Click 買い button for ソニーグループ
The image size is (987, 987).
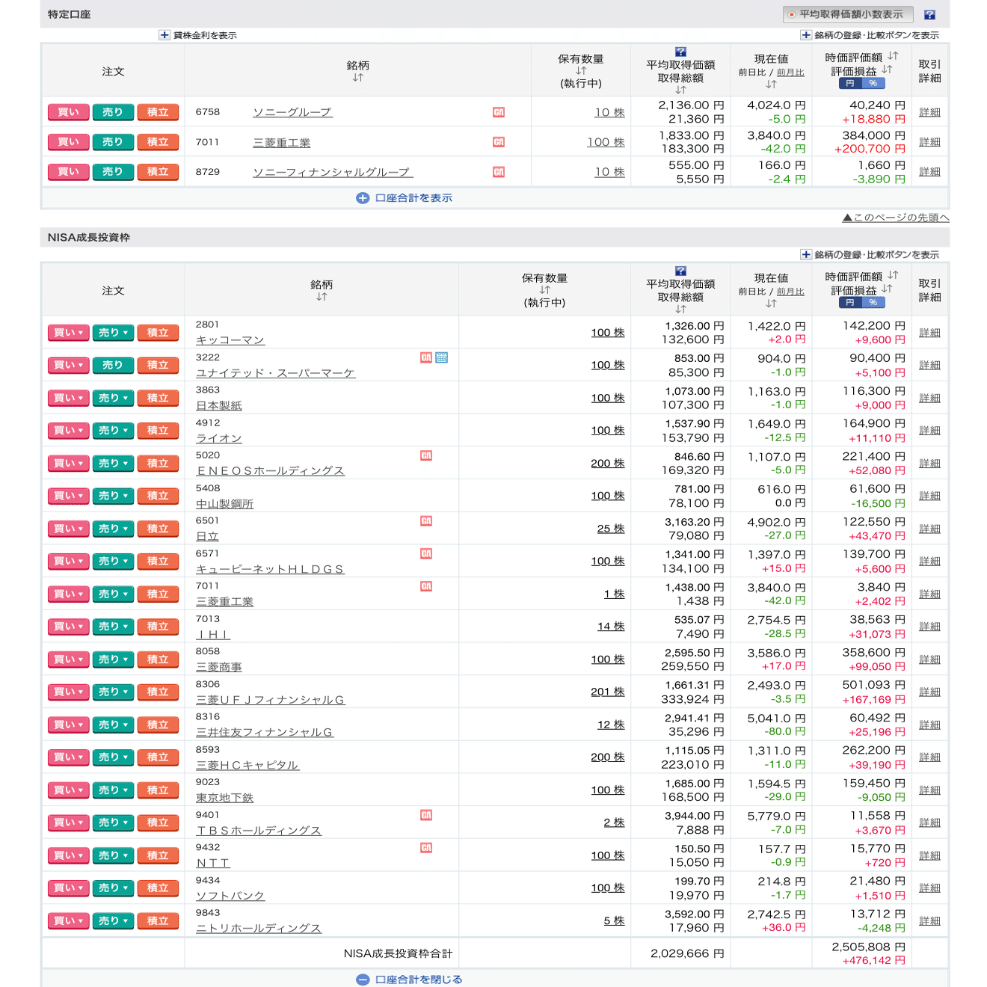pyautogui.click(x=69, y=112)
